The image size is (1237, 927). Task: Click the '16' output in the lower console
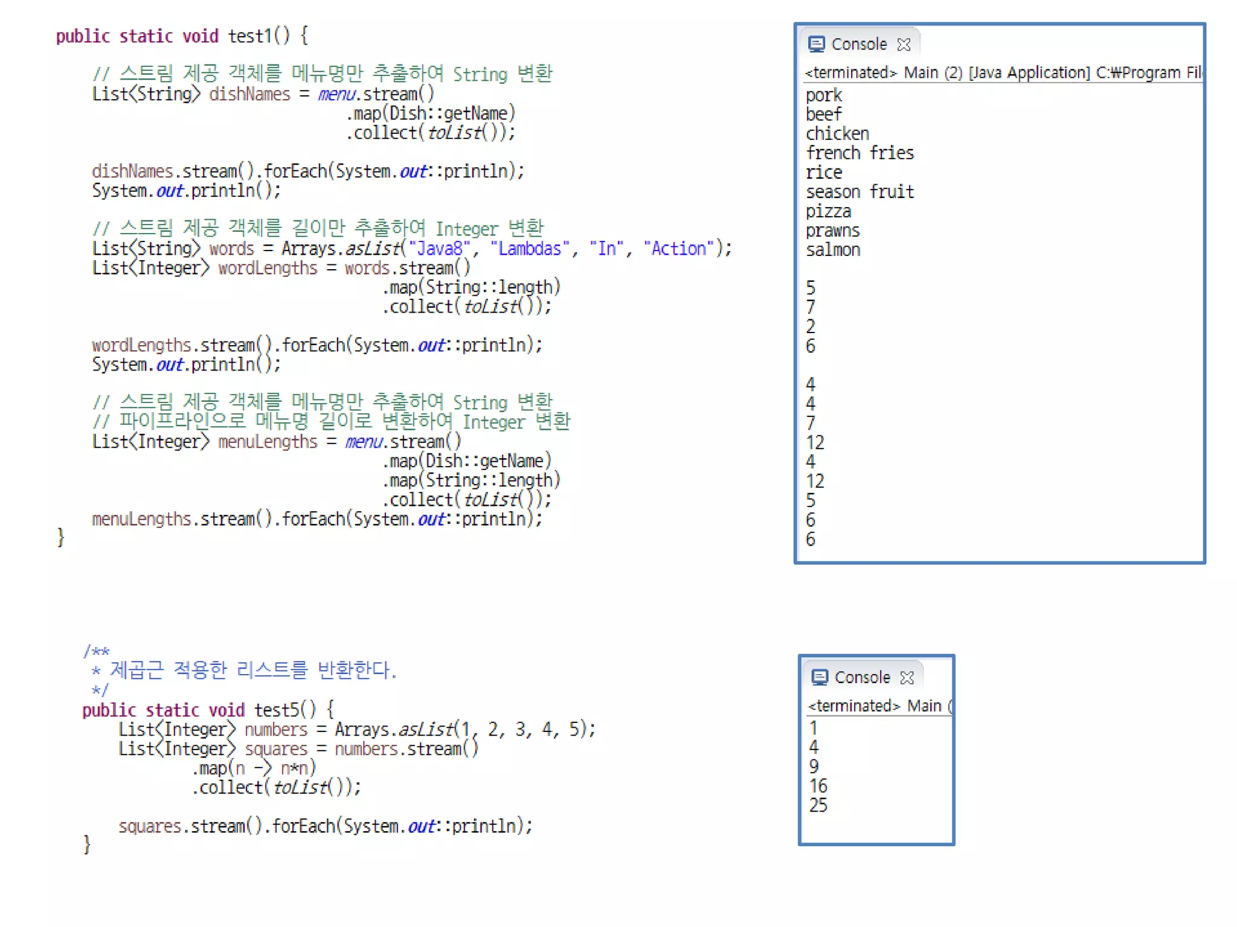tap(818, 786)
